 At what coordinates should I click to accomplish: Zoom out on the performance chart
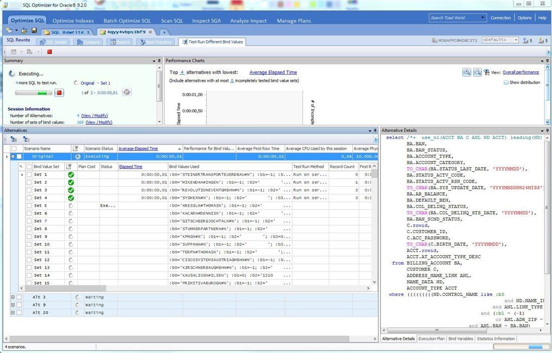[477, 72]
